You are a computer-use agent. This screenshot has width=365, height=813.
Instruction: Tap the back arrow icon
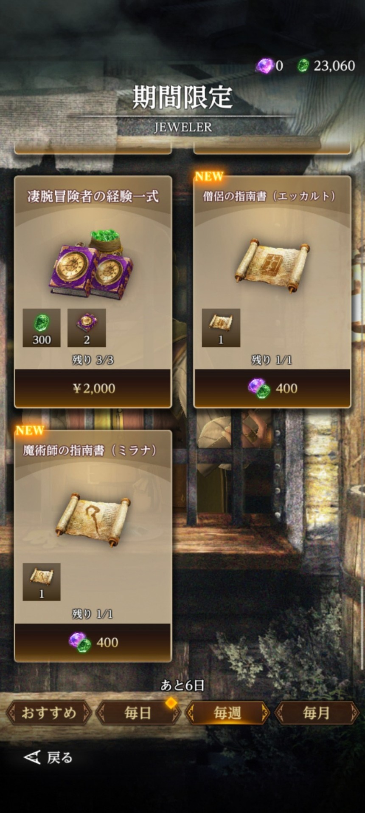[x=32, y=757]
